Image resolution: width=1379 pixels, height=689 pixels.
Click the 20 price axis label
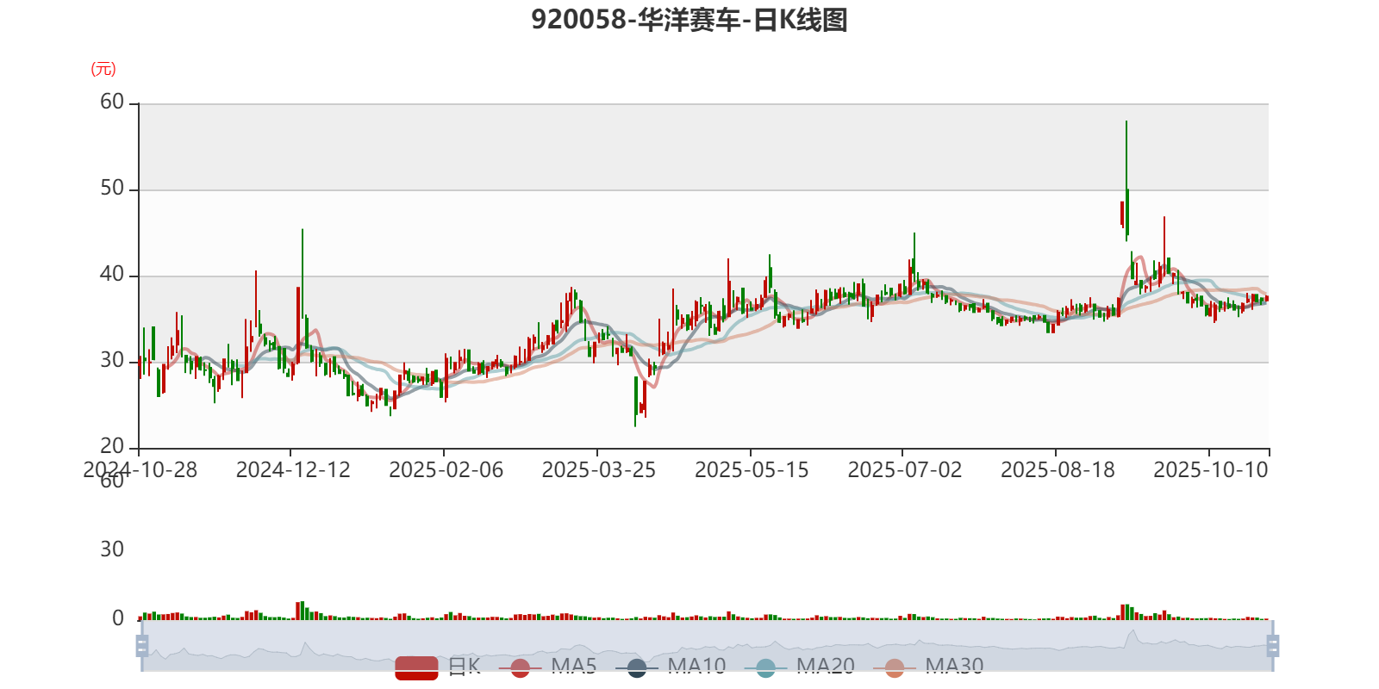112,447
